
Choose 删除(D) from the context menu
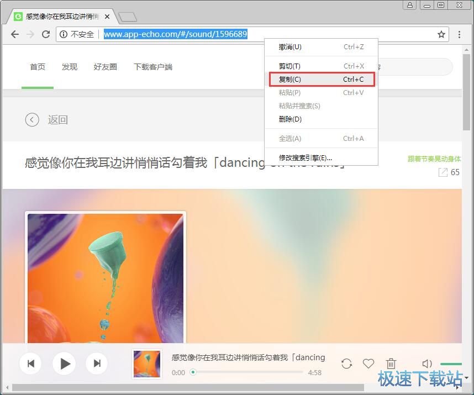[321, 119]
